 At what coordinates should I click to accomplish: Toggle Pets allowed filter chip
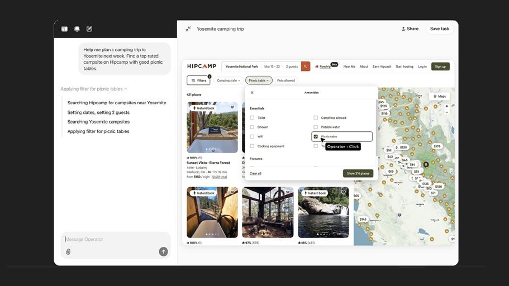tap(286, 80)
